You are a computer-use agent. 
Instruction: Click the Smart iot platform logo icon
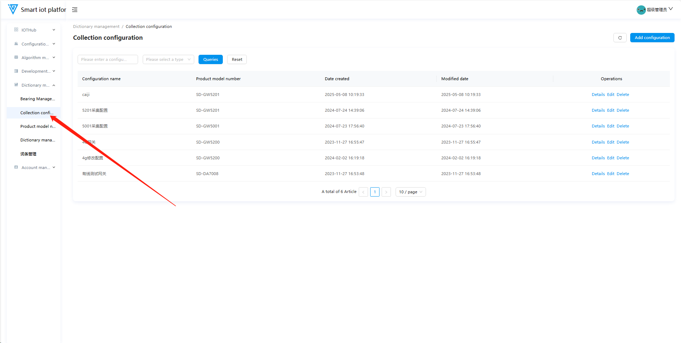click(13, 9)
